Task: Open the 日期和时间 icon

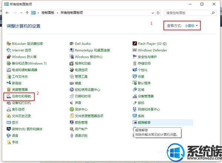Action: tap(72, 96)
